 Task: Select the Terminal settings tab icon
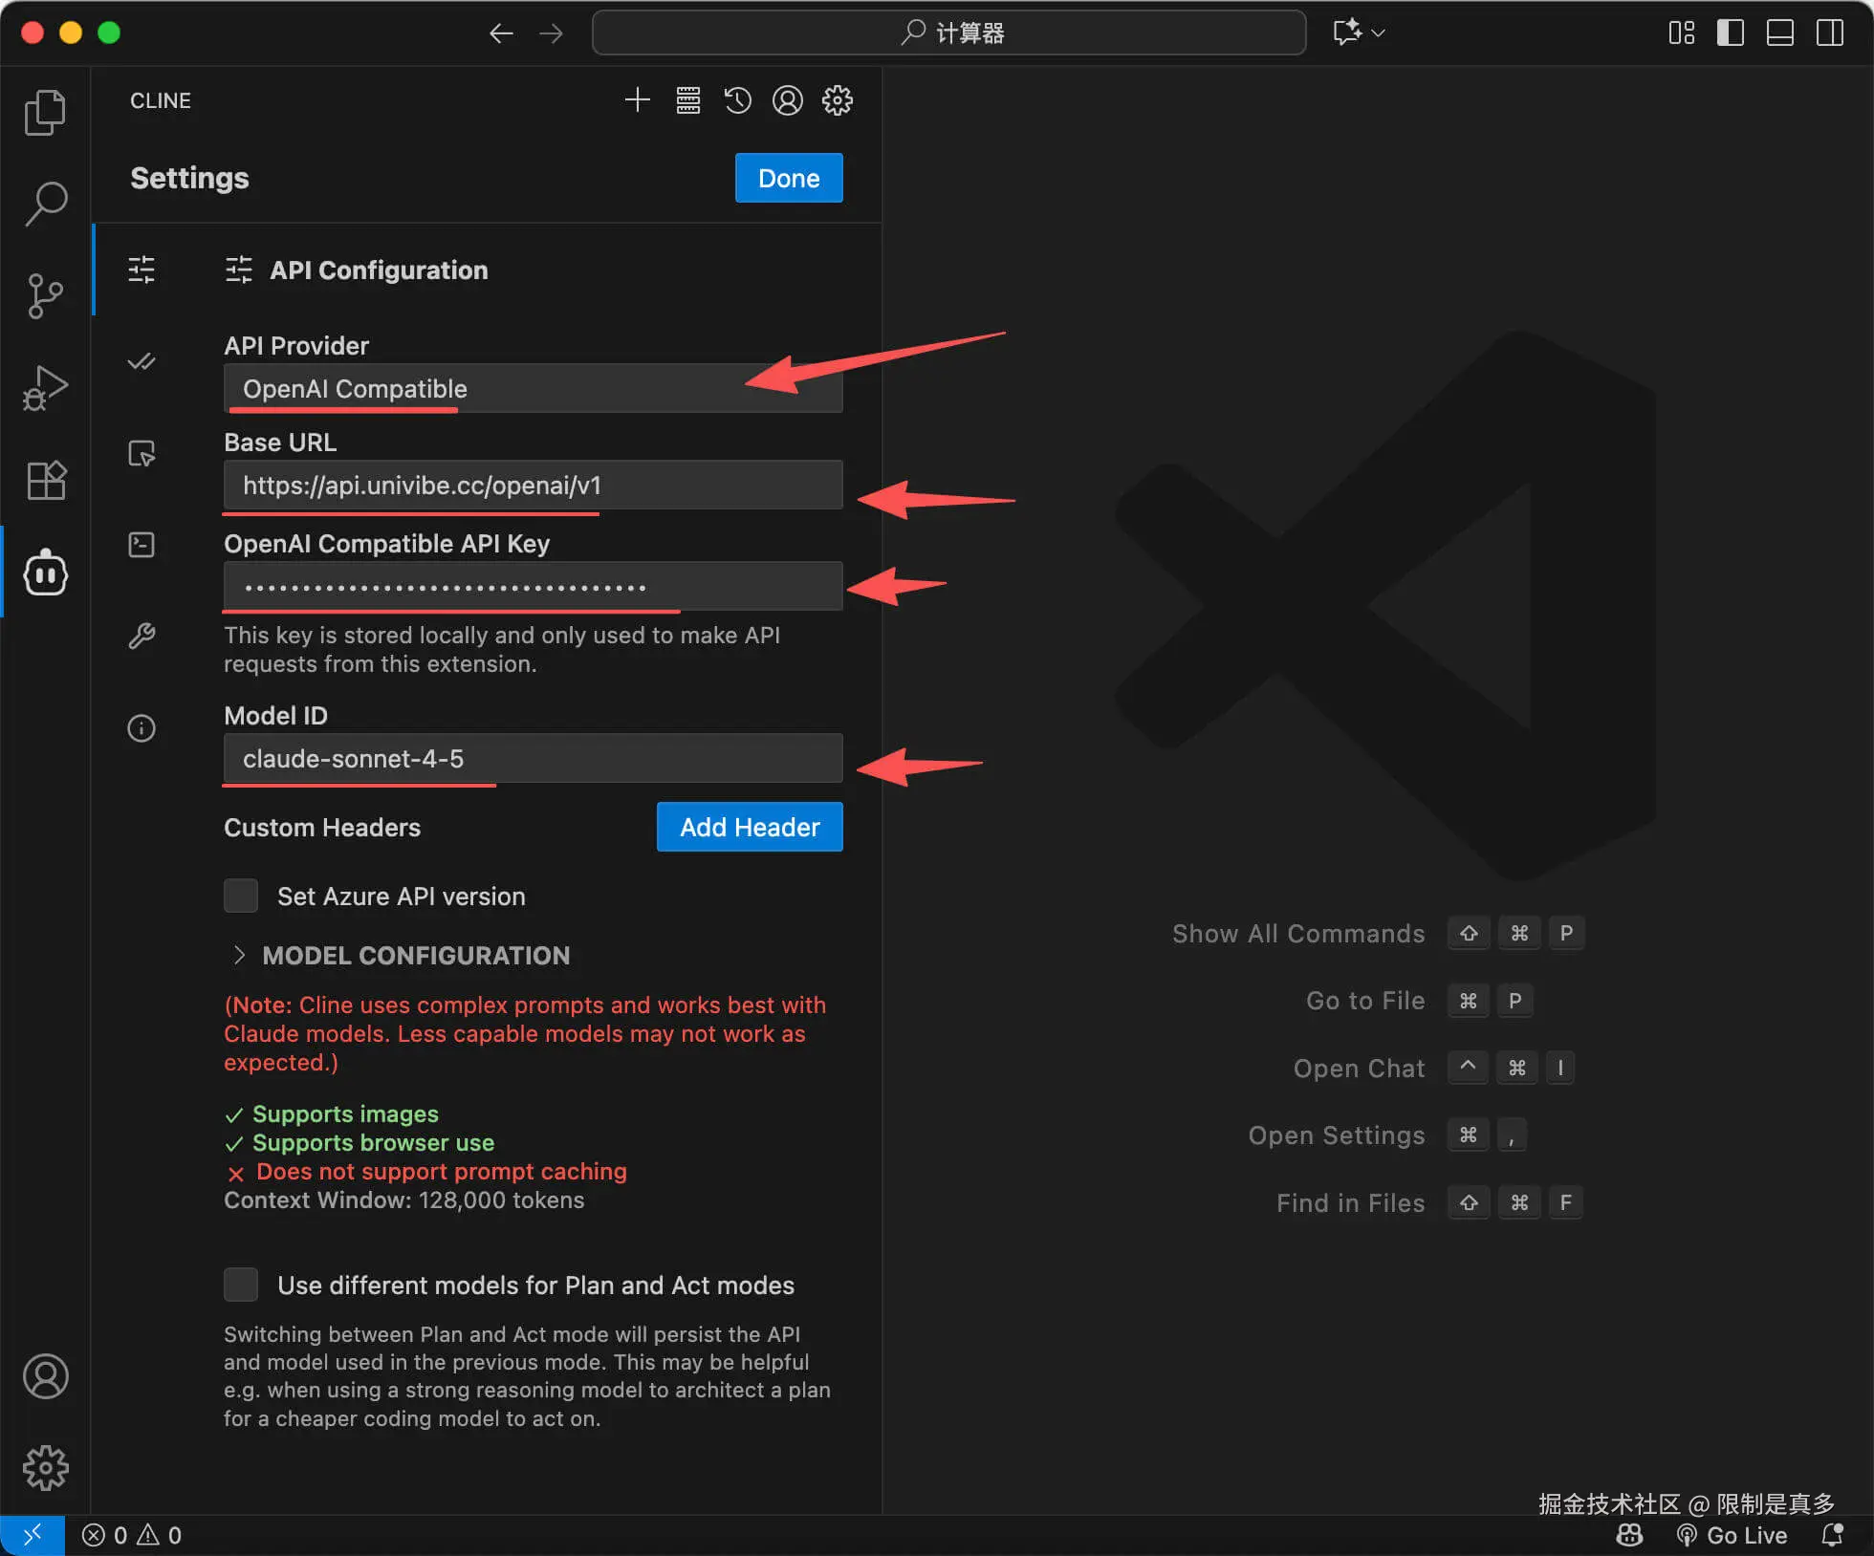click(142, 545)
